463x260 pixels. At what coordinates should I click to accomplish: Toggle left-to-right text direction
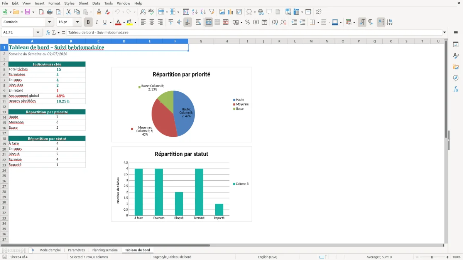click(x=362, y=22)
